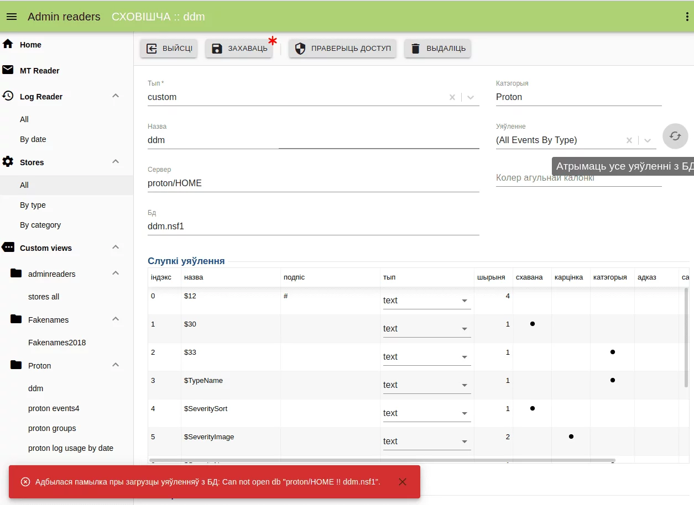Click the horizontal scrollbar of columns table
This screenshot has width=694, height=505.
pyautogui.click(x=382, y=460)
